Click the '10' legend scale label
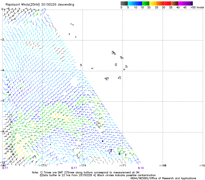Screen dimensions: 205x180 [x=135, y=7]
